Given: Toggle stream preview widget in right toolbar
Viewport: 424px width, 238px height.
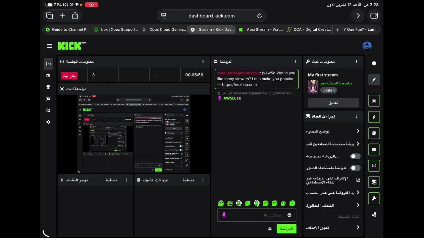Looking at the screenshot, I should 374,101.
